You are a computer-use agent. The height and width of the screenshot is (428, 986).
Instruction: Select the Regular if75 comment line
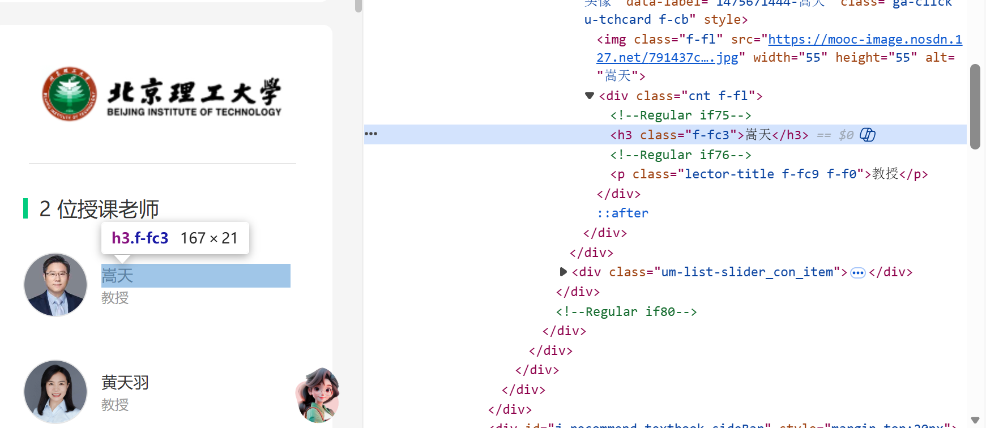pos(681,115)
